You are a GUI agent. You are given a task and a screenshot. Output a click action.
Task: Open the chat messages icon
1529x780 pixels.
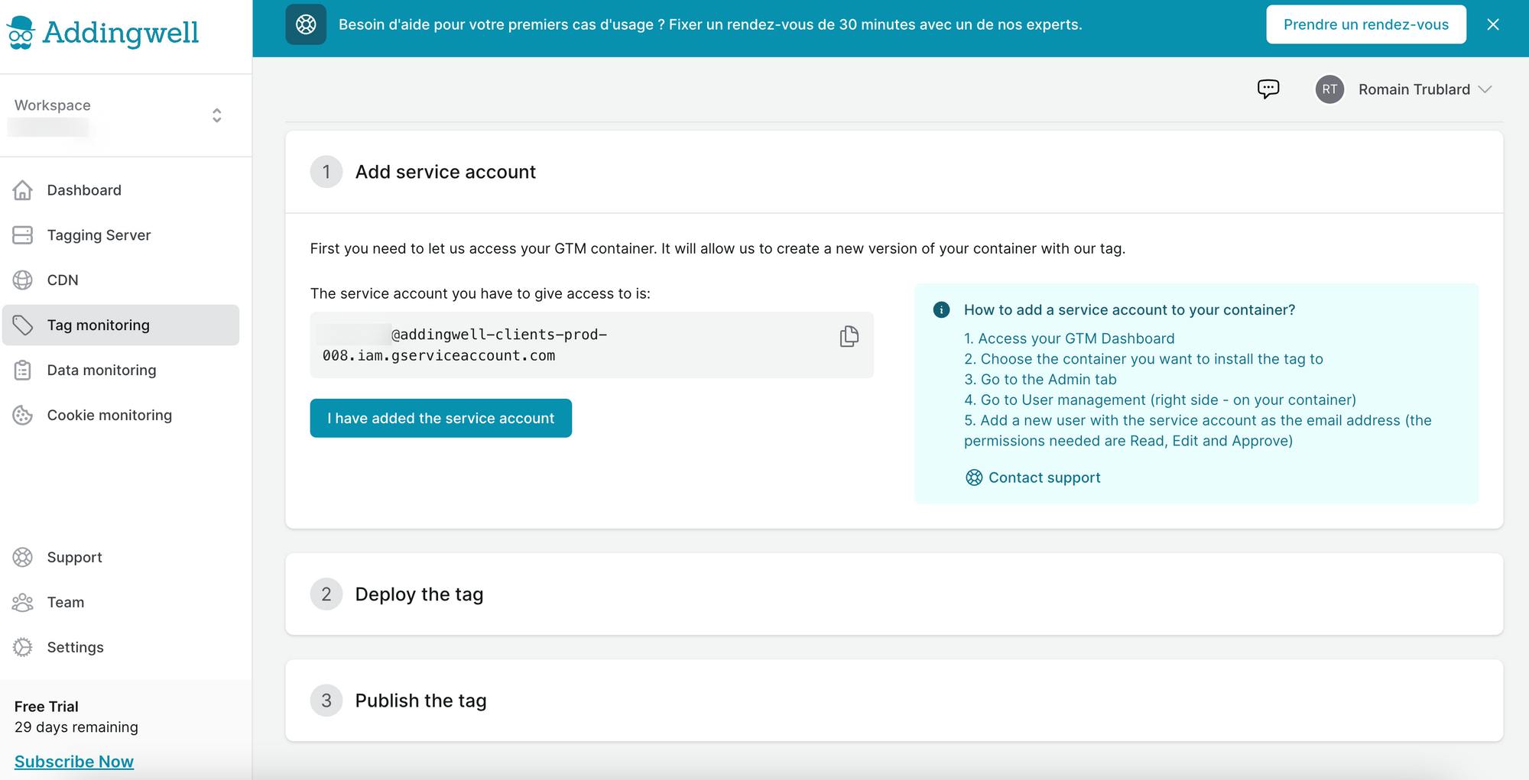coord(1268,89)
